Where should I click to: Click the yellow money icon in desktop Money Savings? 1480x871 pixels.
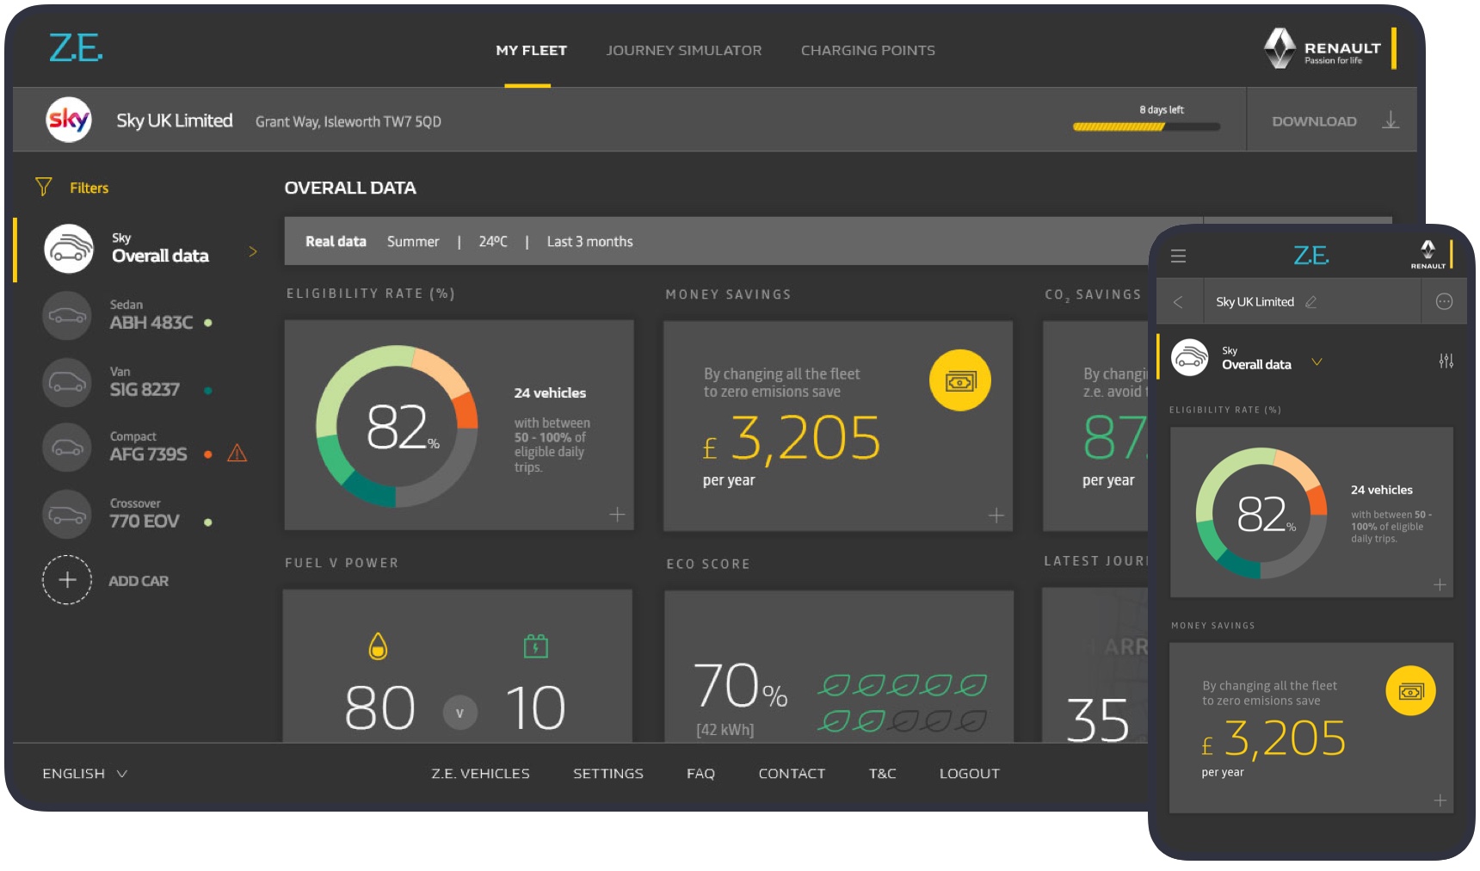point(959,380)
